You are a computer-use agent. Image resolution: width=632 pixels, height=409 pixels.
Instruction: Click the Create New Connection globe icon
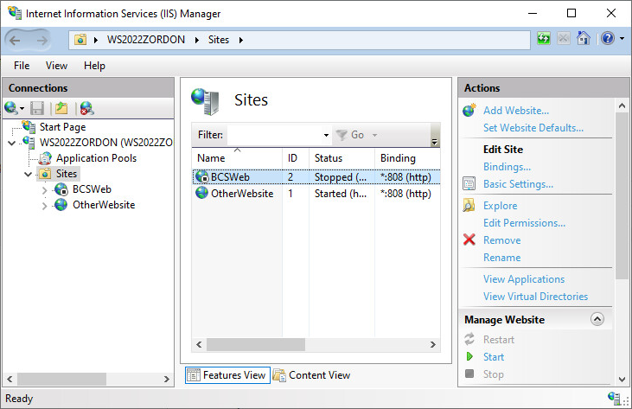coord(12,108)
